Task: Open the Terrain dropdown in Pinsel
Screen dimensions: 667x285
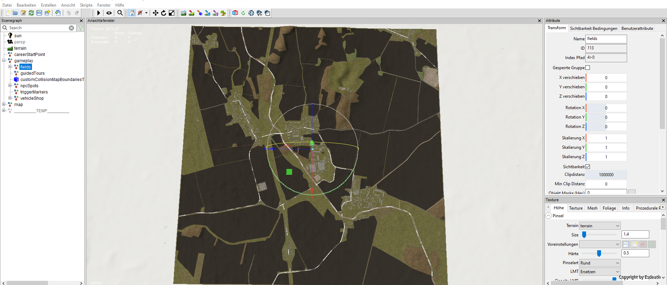Action: coord(600,226)
